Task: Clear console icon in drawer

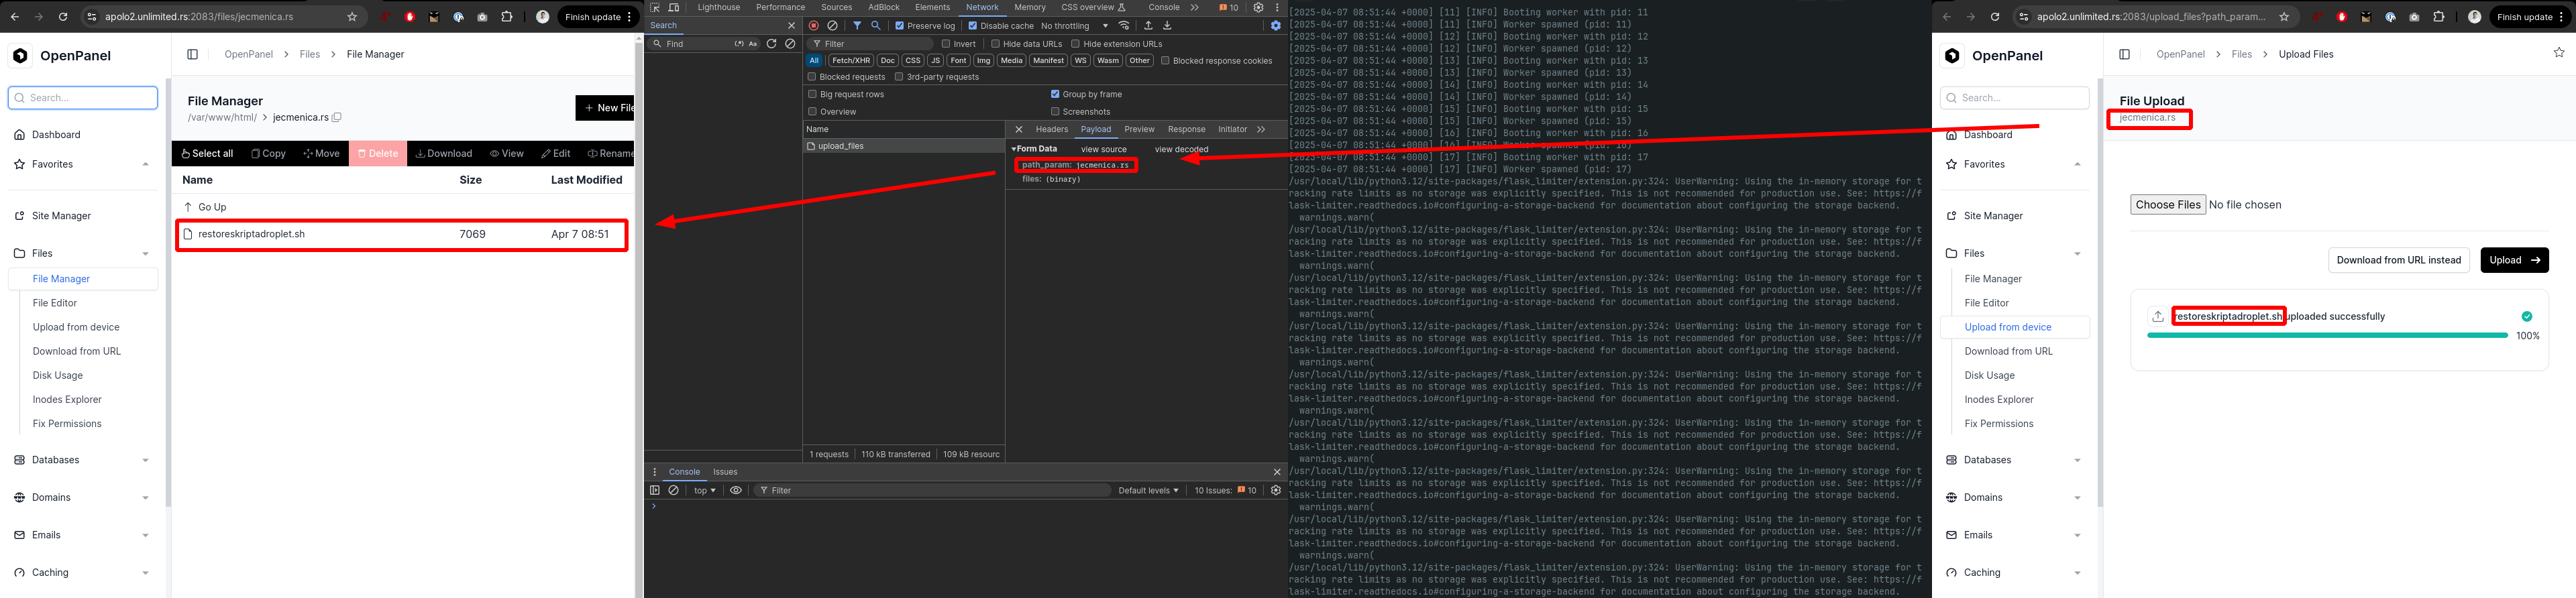Action: [674, 490]
